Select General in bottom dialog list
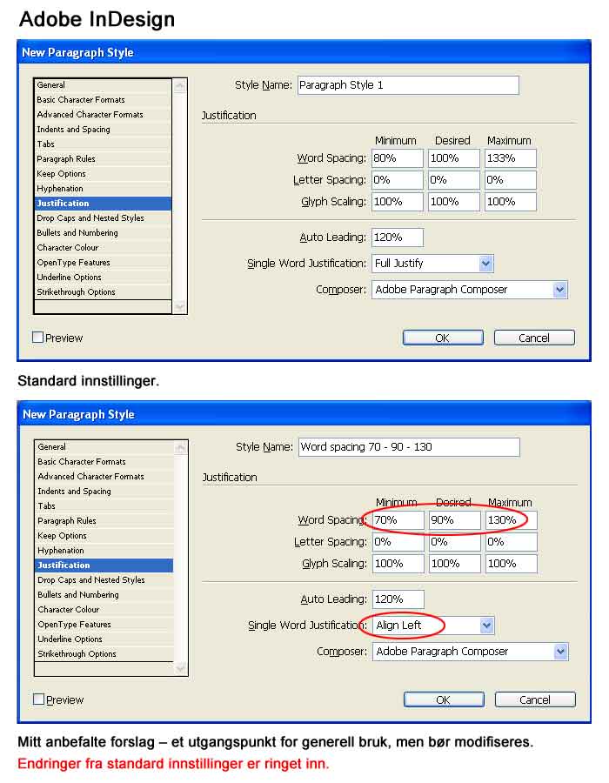The height and width of the screenshot is (783, 609). coord(104,447)
